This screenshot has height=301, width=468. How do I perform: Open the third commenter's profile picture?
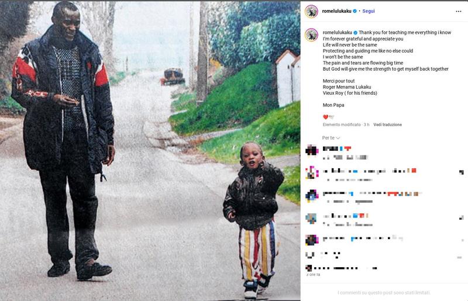coord(312,195)
